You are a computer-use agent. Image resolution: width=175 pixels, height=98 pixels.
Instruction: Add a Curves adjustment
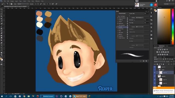(x=163, y=50)
